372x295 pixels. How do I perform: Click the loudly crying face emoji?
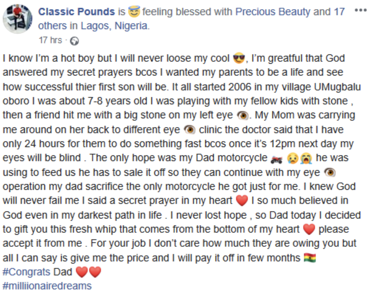[306, 158]
